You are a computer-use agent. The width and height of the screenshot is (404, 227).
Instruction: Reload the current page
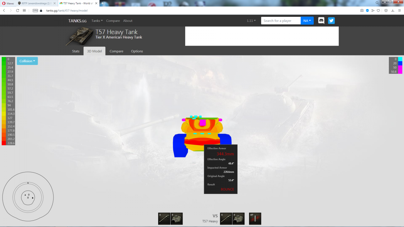coord(18,10)
